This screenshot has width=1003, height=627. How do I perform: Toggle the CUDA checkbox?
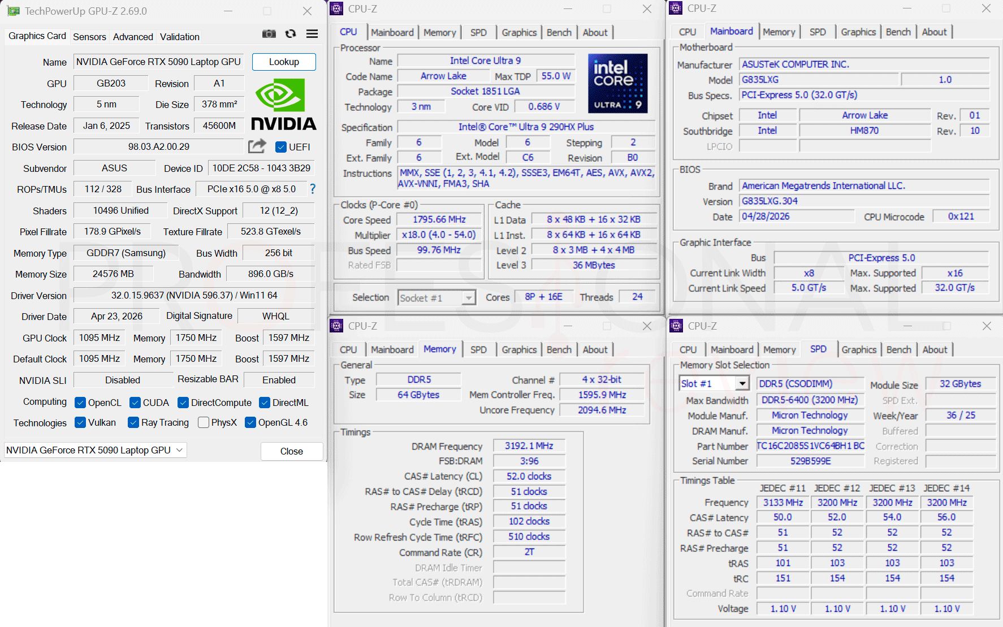coord(135,403)
